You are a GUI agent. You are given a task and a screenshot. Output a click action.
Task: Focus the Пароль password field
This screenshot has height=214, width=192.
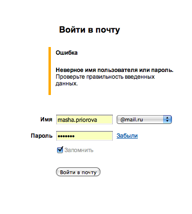tap(84, 136)
